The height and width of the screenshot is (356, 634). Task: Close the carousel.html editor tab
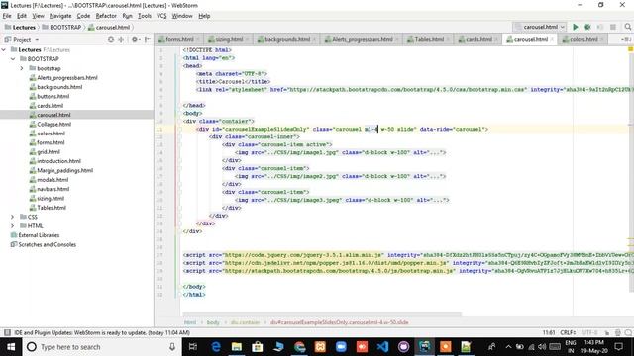click(x=552, y=39)
